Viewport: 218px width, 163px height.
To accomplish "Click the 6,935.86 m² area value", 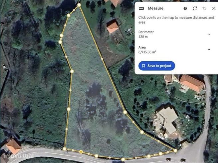I will [x=147, y=52].
